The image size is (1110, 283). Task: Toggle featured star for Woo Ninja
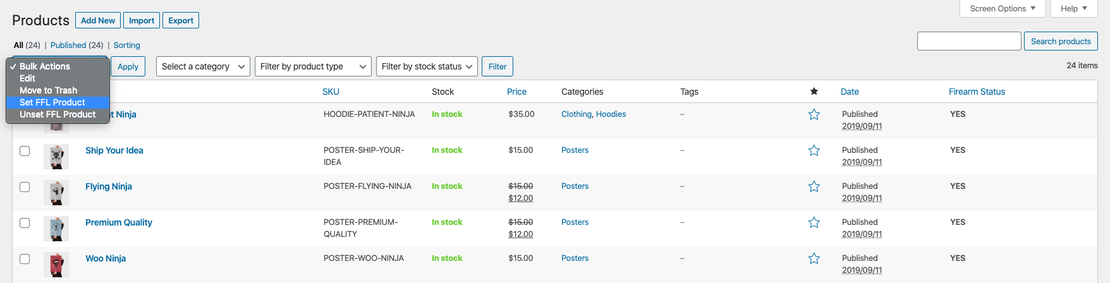(814, 258)
